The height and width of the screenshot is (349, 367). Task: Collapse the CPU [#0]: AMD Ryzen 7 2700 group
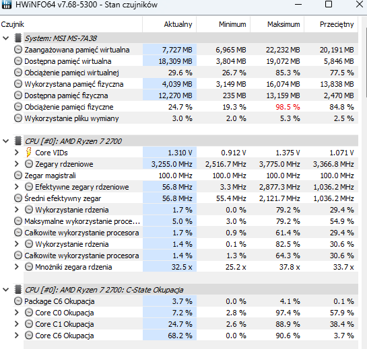pos(6,141)
